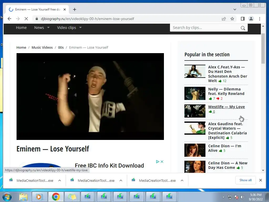Open Nelly — Dilemma video link

click(x=226, y=91)
